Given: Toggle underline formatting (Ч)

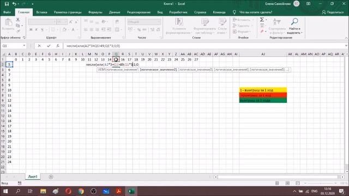Looking at the screenshot, I should [x=42, y=29].
